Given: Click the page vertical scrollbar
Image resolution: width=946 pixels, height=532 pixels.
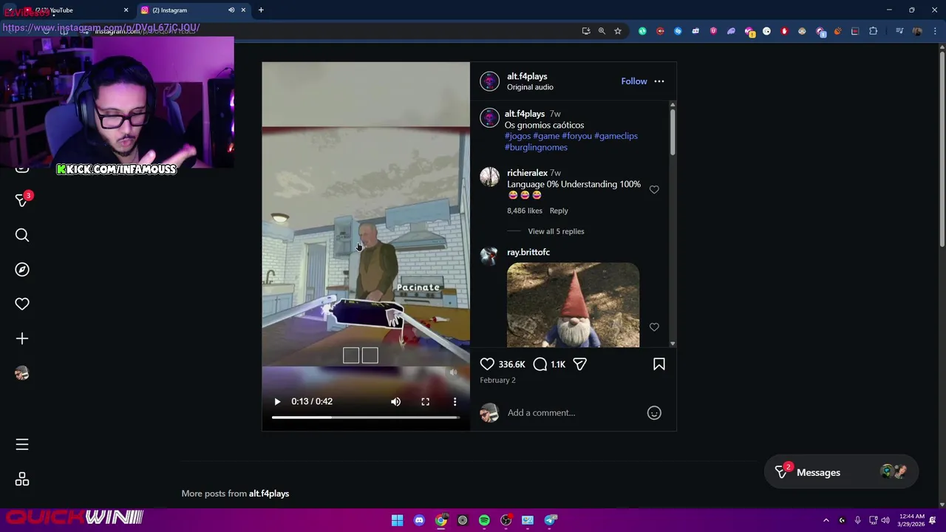Looking at the screenshot, I should pyautogui.click(x=942, y=148).
